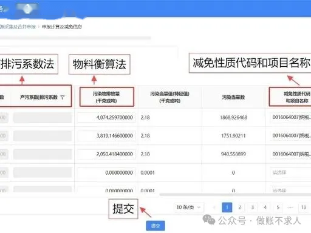Click coefficient input in the 3,819.146600000 row
Image resolution: width=311 pixels, height=233 pixels.
43,136
